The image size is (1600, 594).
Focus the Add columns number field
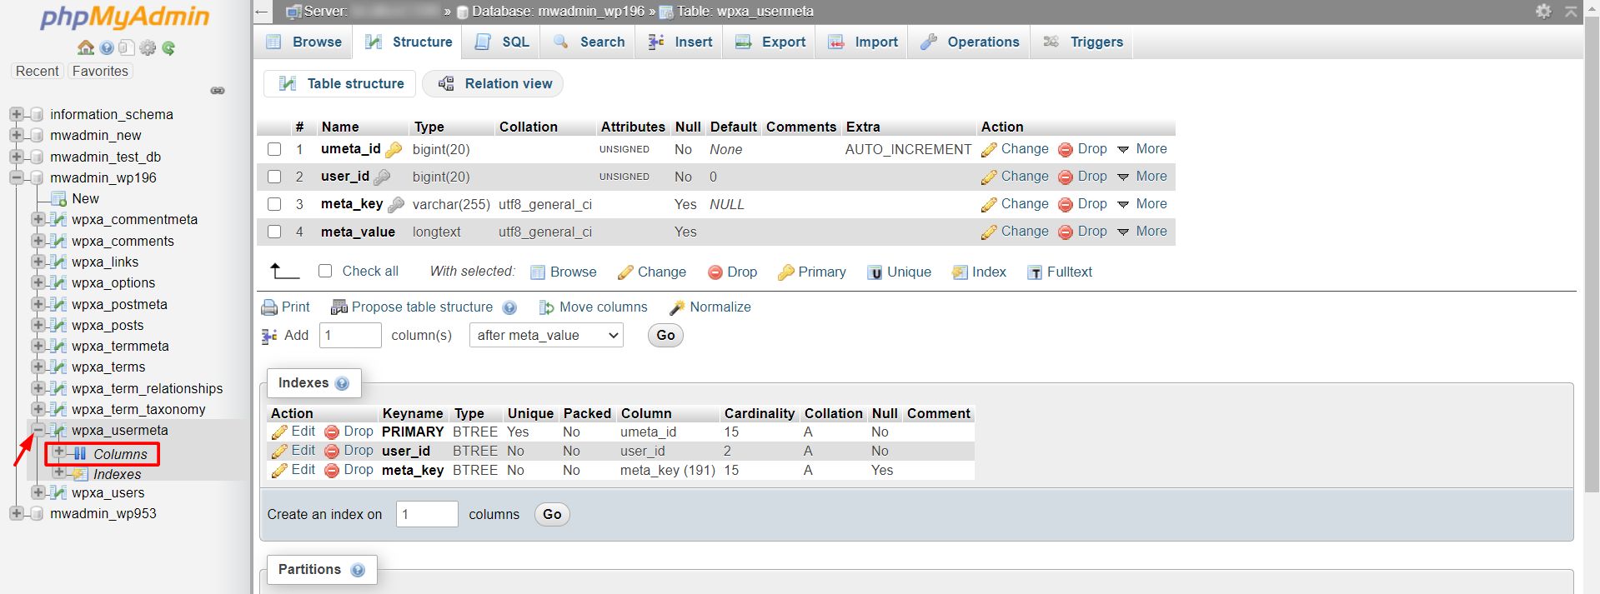point(350,336)
